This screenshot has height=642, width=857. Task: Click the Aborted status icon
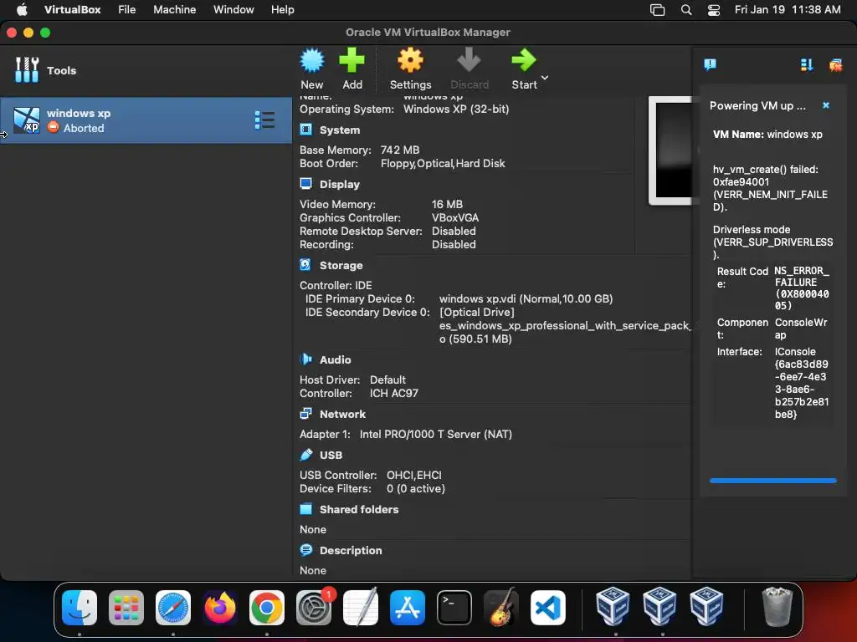[53, 127]
